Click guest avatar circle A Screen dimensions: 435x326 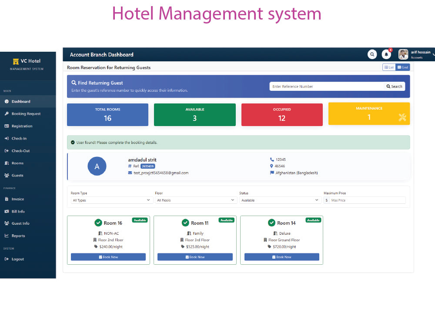(x=97, y=166)
